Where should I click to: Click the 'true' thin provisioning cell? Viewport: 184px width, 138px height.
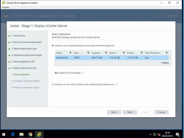[147, 58]
